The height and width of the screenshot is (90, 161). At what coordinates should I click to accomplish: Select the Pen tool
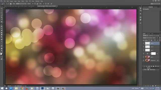2,39
